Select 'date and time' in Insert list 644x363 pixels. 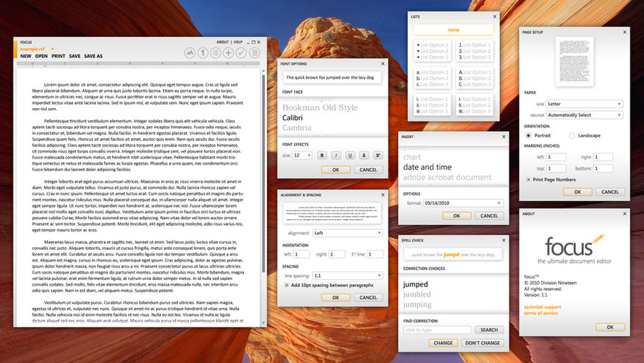click(x=427, y=168)
